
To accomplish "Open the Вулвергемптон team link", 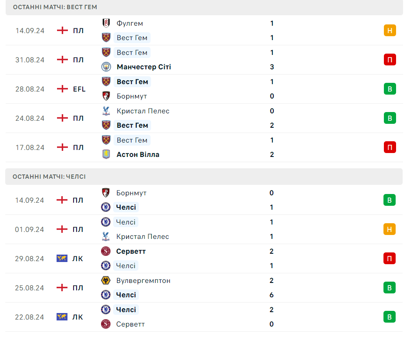I will point(143,280).
